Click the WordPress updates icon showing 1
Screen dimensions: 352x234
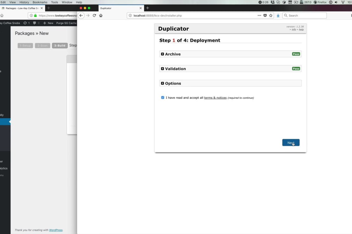point(25,23)
